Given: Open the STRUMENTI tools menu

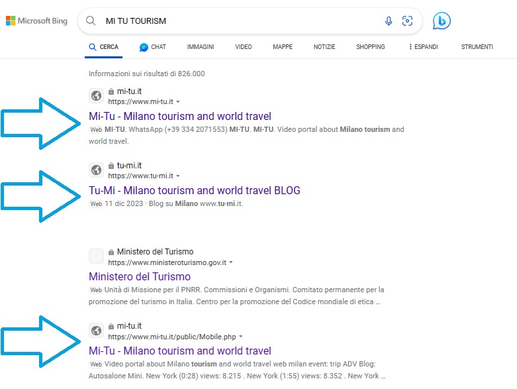Looking at the screenshot, I should pyautogui.click(x=477, y=47).
